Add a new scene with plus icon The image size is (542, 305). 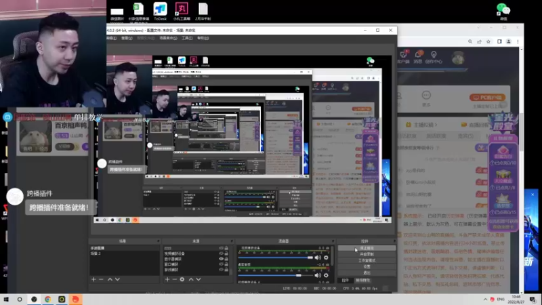pos(93,279)
